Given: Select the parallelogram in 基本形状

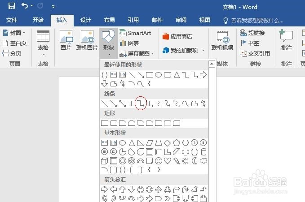Looking at the screenshot, I should (x=150, y=143).
